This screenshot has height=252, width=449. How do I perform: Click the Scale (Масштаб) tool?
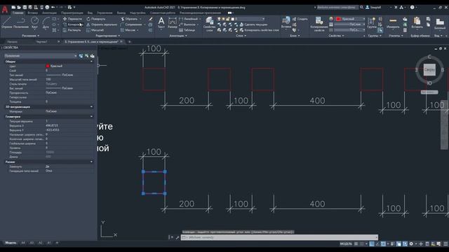95,30
